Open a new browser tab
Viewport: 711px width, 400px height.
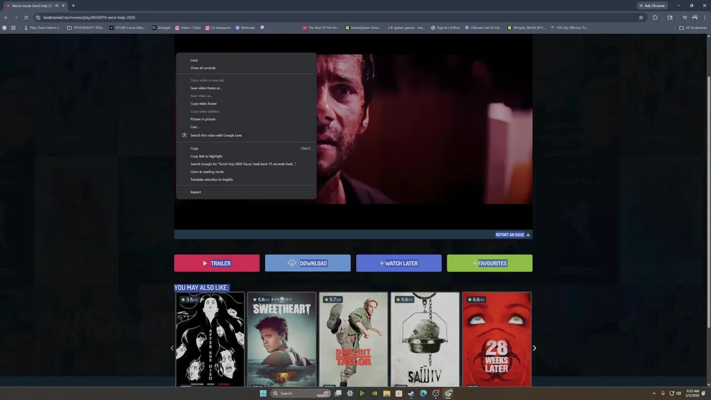(73, 6)
